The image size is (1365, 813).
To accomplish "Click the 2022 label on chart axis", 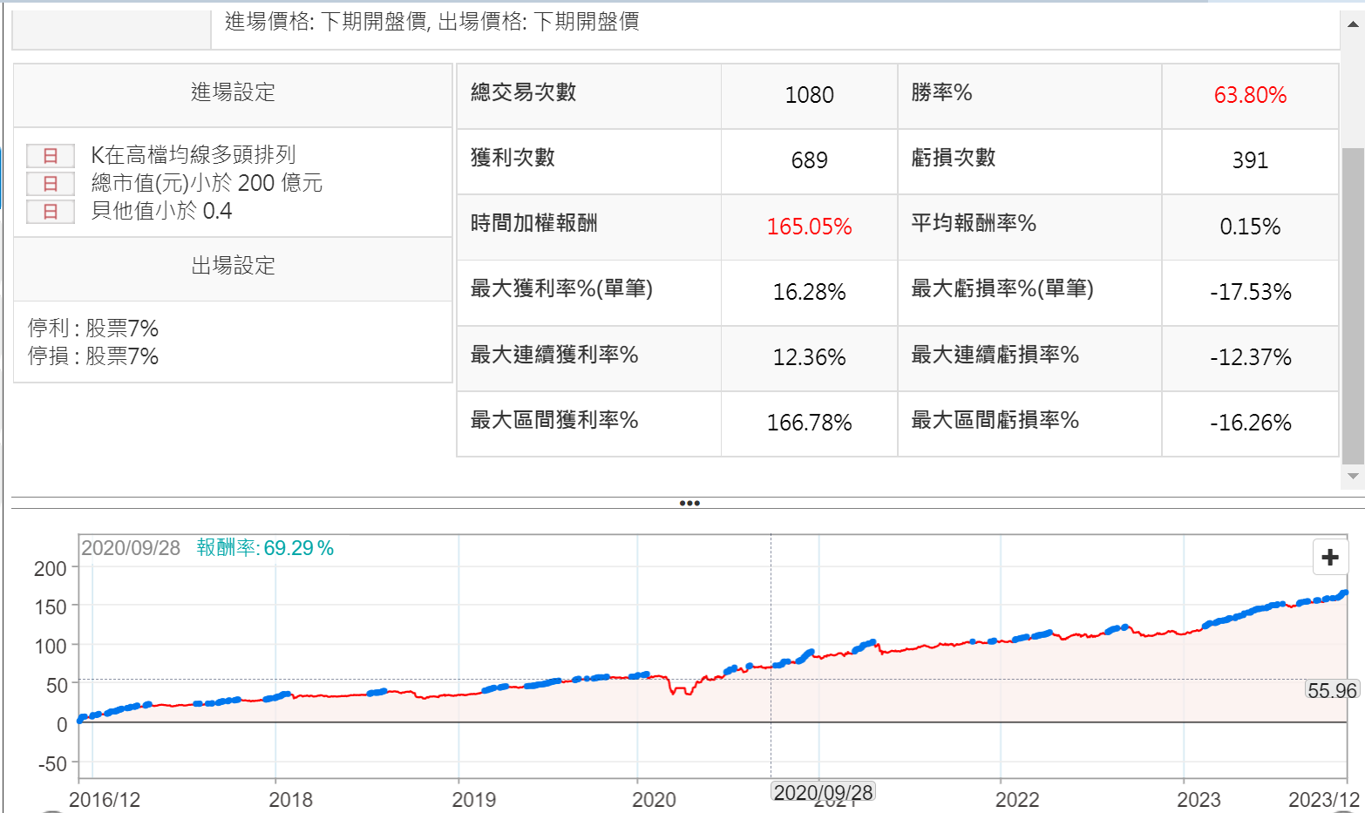I will (1017, 800).
